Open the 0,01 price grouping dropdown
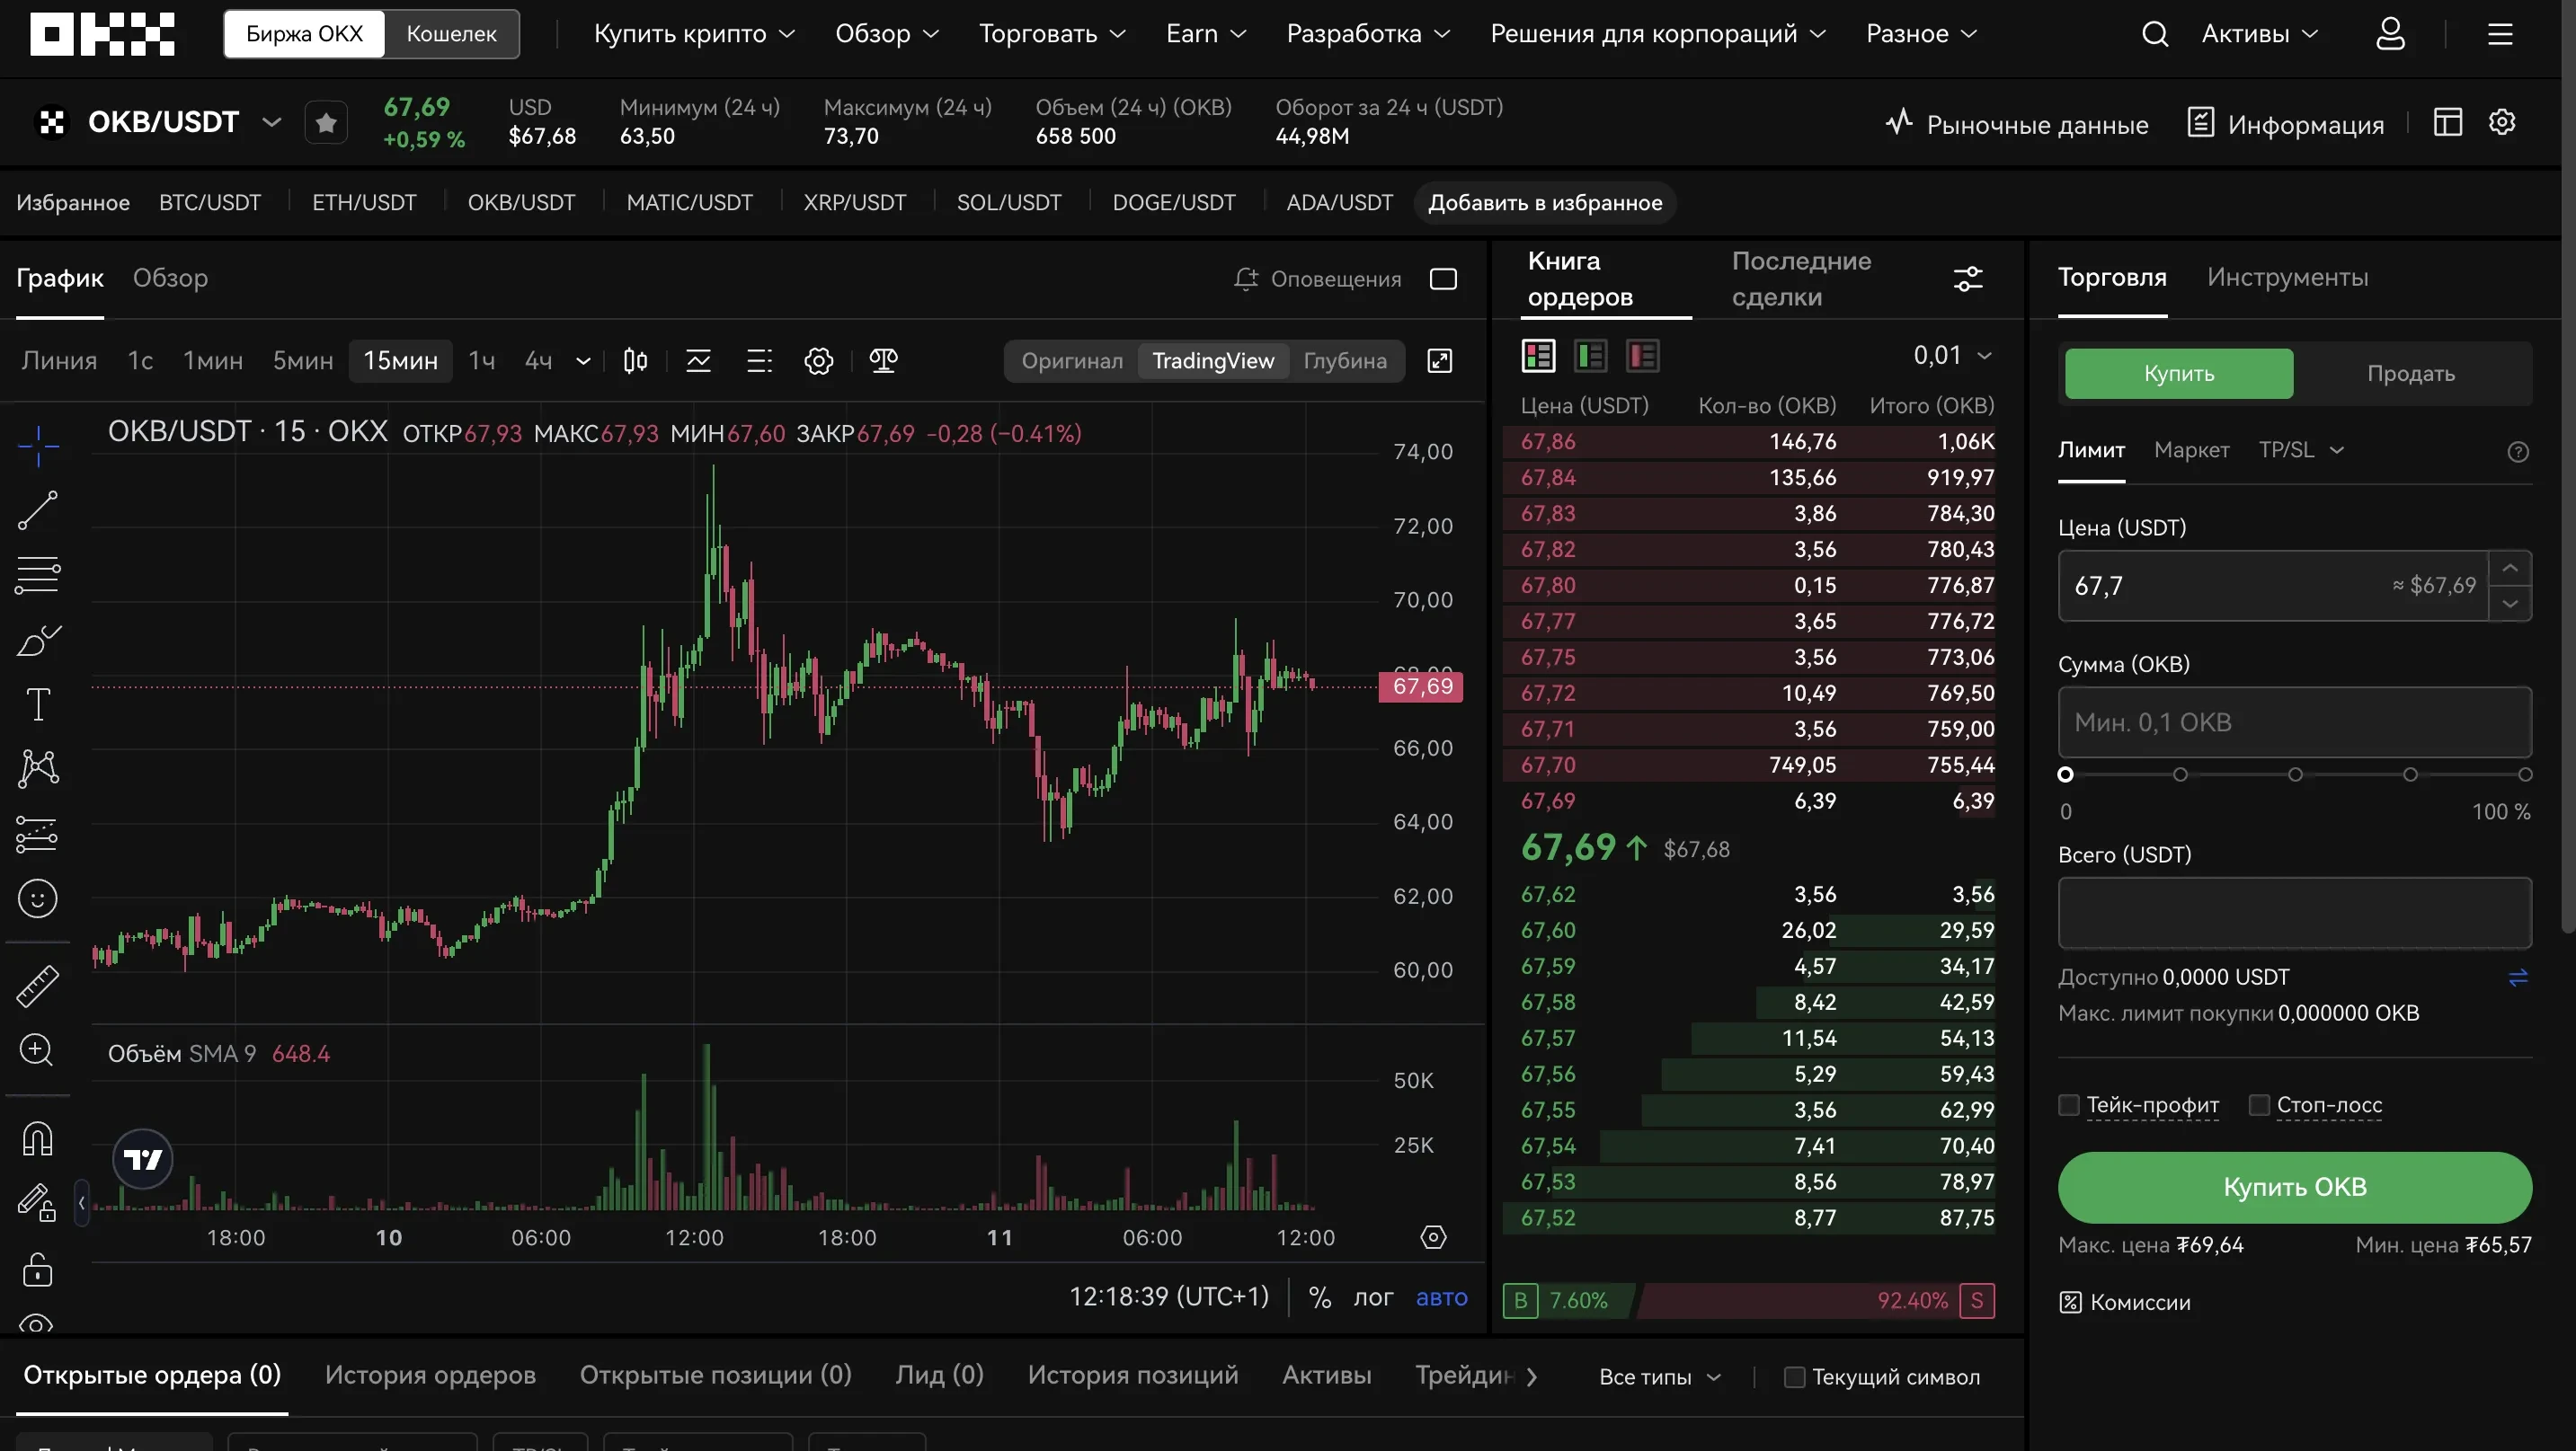Screen dimensions: 2576x1451 tap(1952, 356)
